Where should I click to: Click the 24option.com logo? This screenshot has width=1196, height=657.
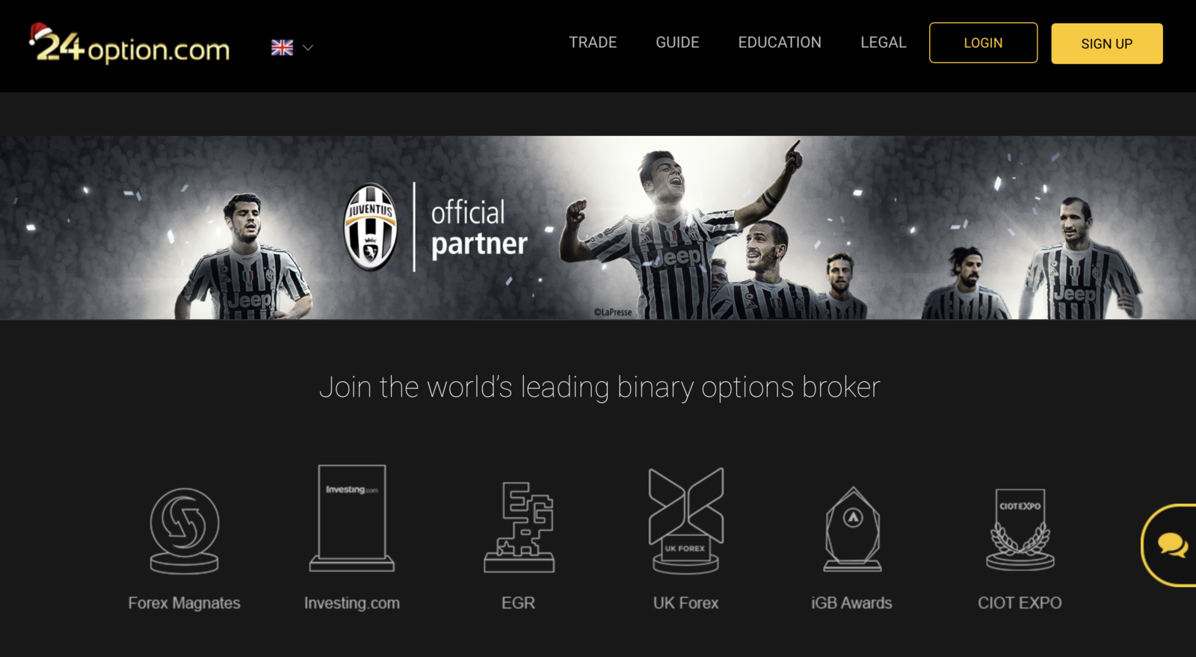click(129, 44)
